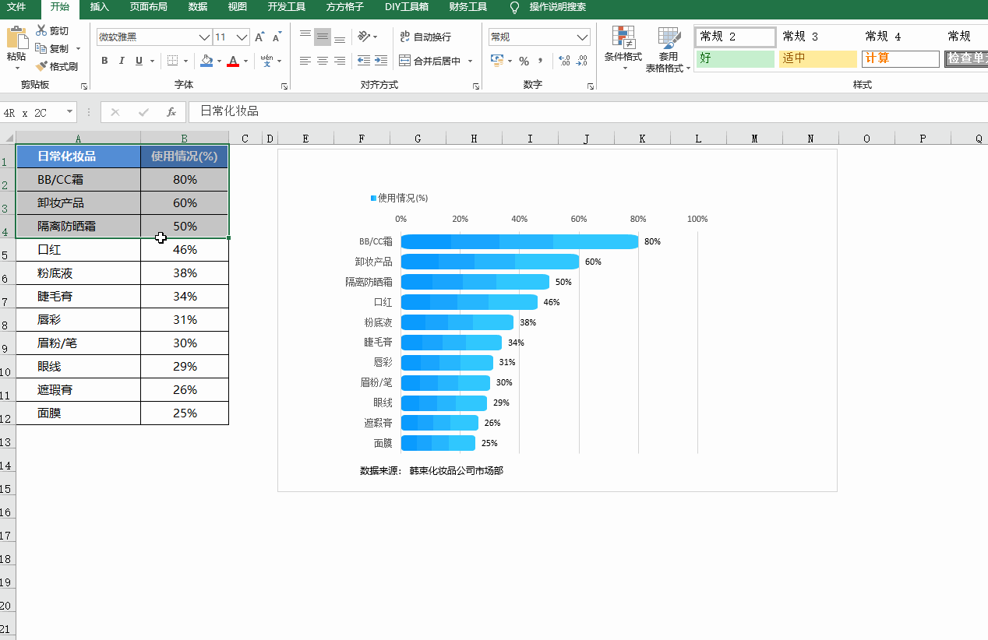The image size is (988, 640).
Task: Click the accounting number format icon
Action: (497, 61)
